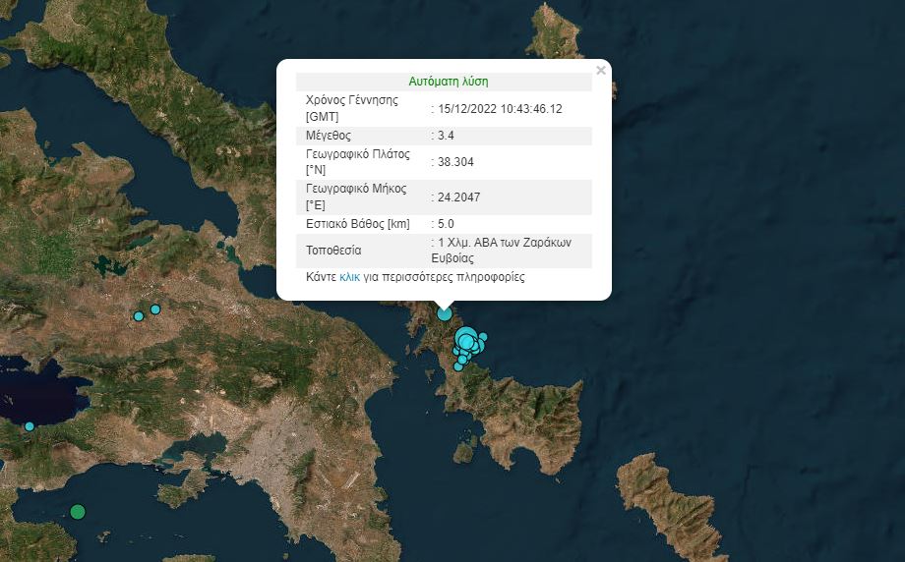Click the magnitude value 3.4
The width and height of the screenshot is (905, 562).
tap(446, 136)
